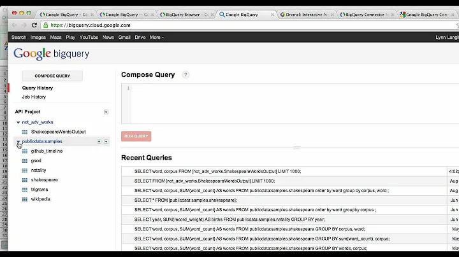Screen dimensions: 459x257
Task: Go back with the browser back arrow
Action: coord(14,25)
